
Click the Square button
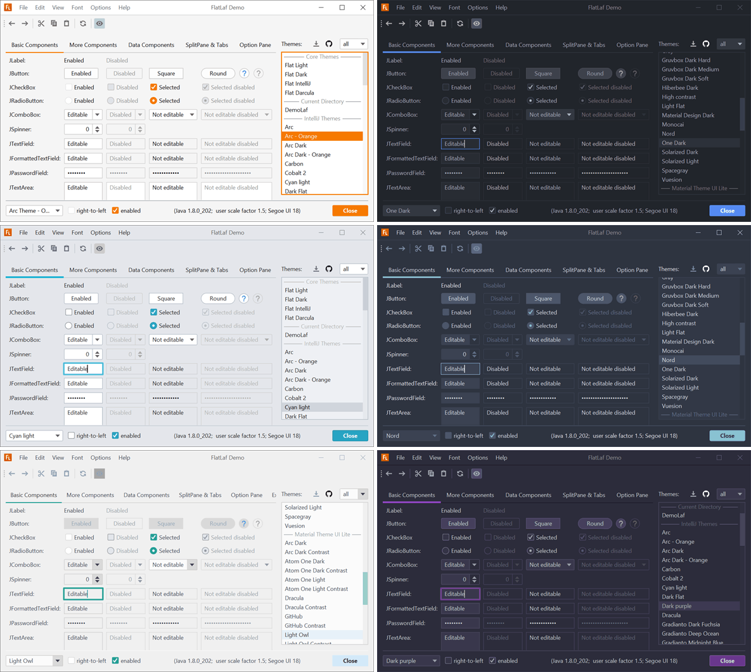[165, 73]
